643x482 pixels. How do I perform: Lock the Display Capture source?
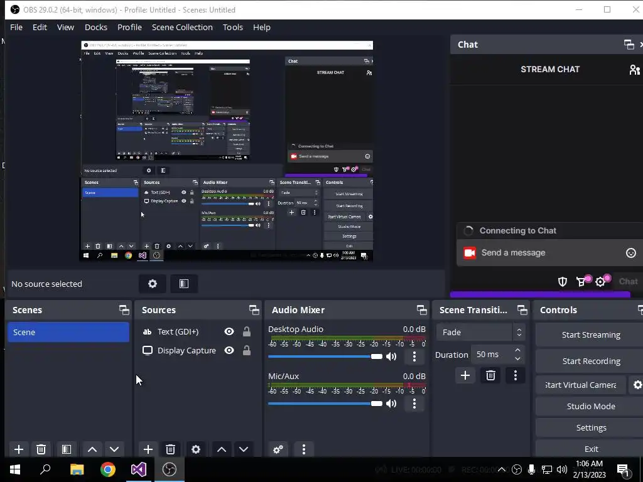[246, 350]
